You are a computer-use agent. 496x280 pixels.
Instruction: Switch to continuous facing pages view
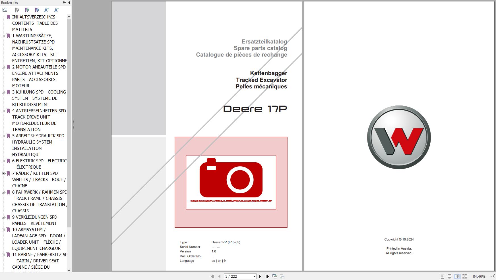(x=464, y=276)
